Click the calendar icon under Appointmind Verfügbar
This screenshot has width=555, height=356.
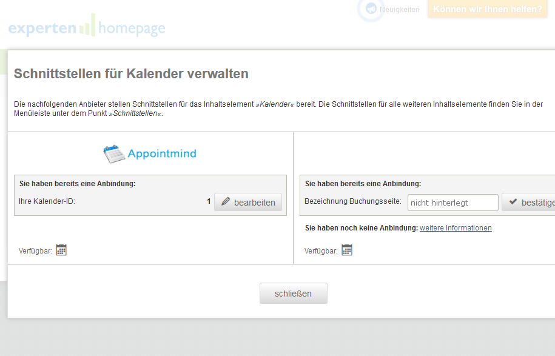pyautogui.click(x=61, y=250)
